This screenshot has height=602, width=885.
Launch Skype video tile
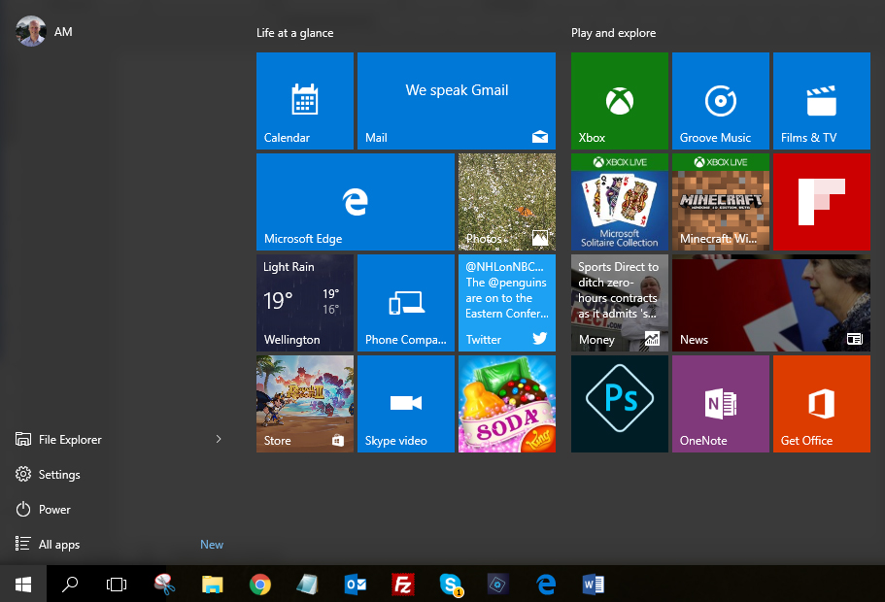click(406, 404)
